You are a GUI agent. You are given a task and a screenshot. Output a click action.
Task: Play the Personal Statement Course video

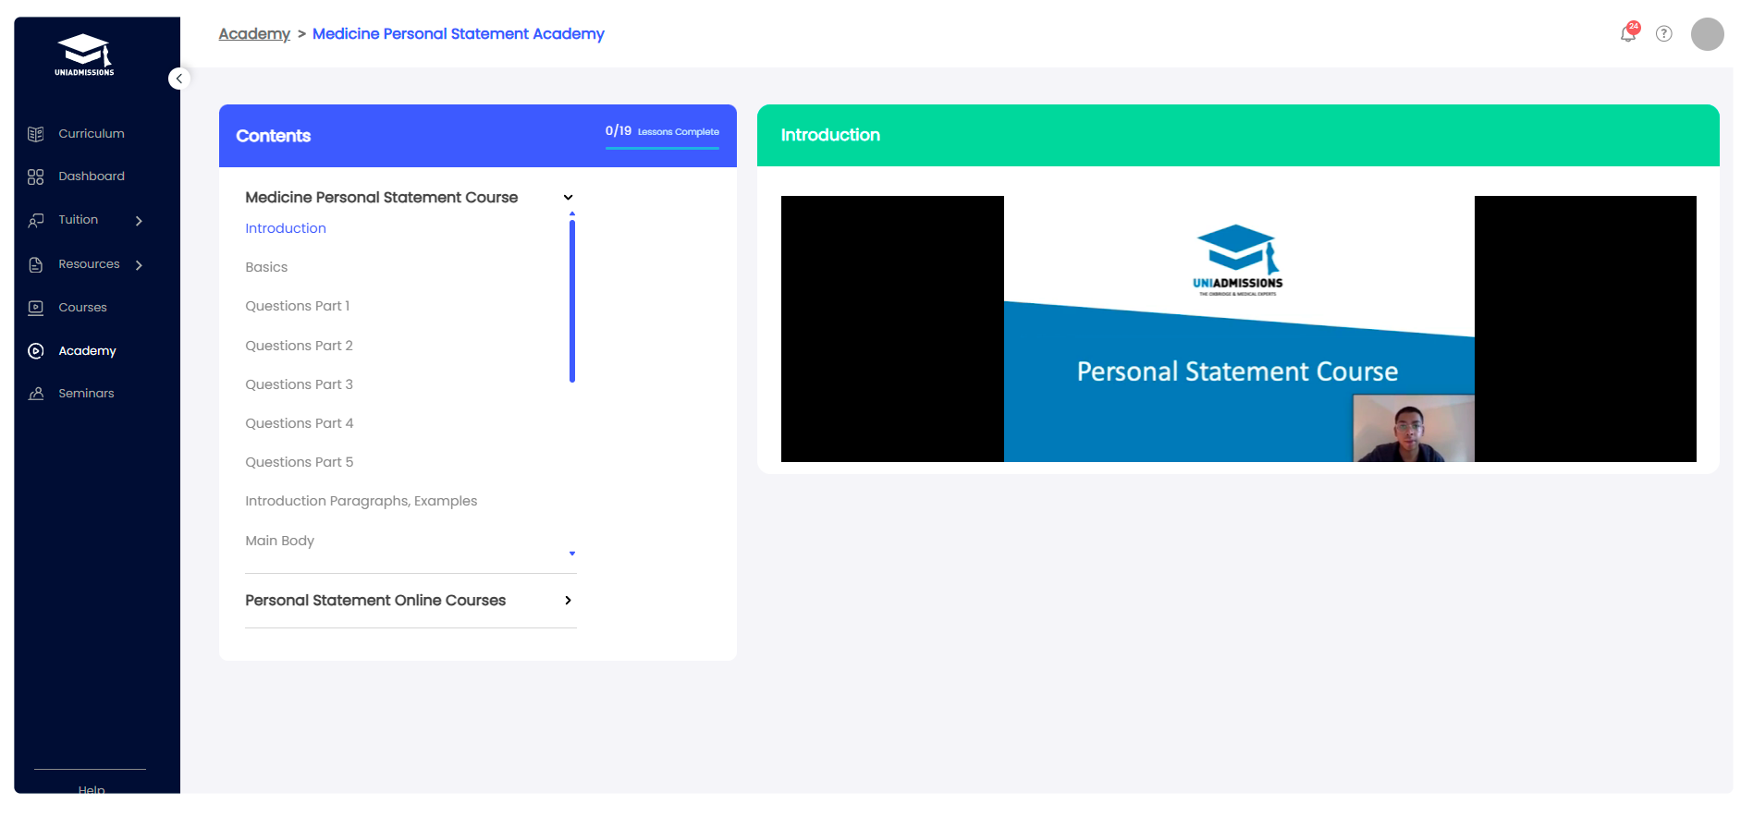1239,329
